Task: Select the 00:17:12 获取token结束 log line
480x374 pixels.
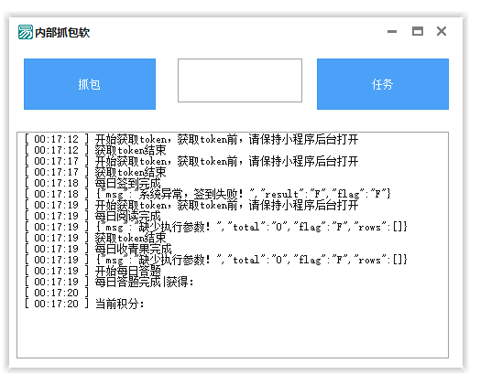Action: pyautogui.click(x=95, y=150)
